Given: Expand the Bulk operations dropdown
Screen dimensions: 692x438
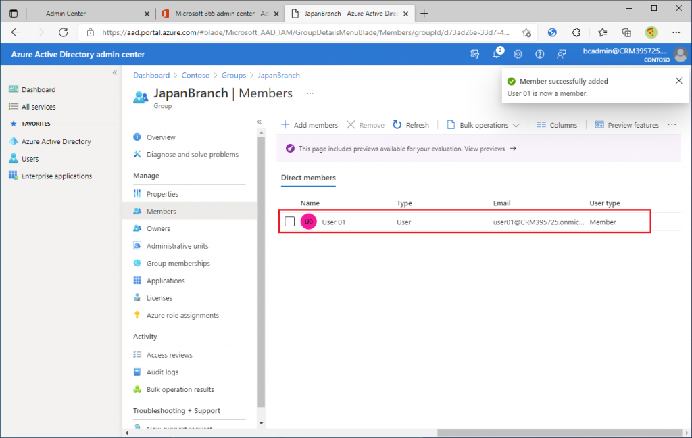Looking at the screenshot, I should pos(483,125).
